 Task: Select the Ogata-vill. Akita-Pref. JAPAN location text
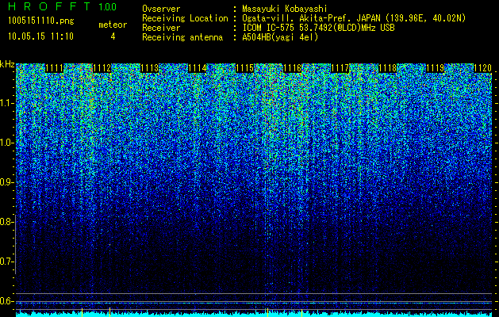click(355, 18)
